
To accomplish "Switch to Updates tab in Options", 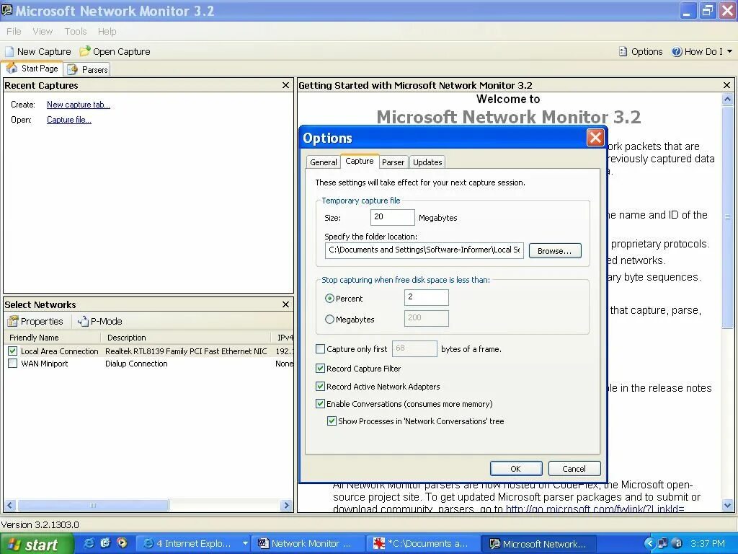I will pyautogui.click(x=427, y=162).
